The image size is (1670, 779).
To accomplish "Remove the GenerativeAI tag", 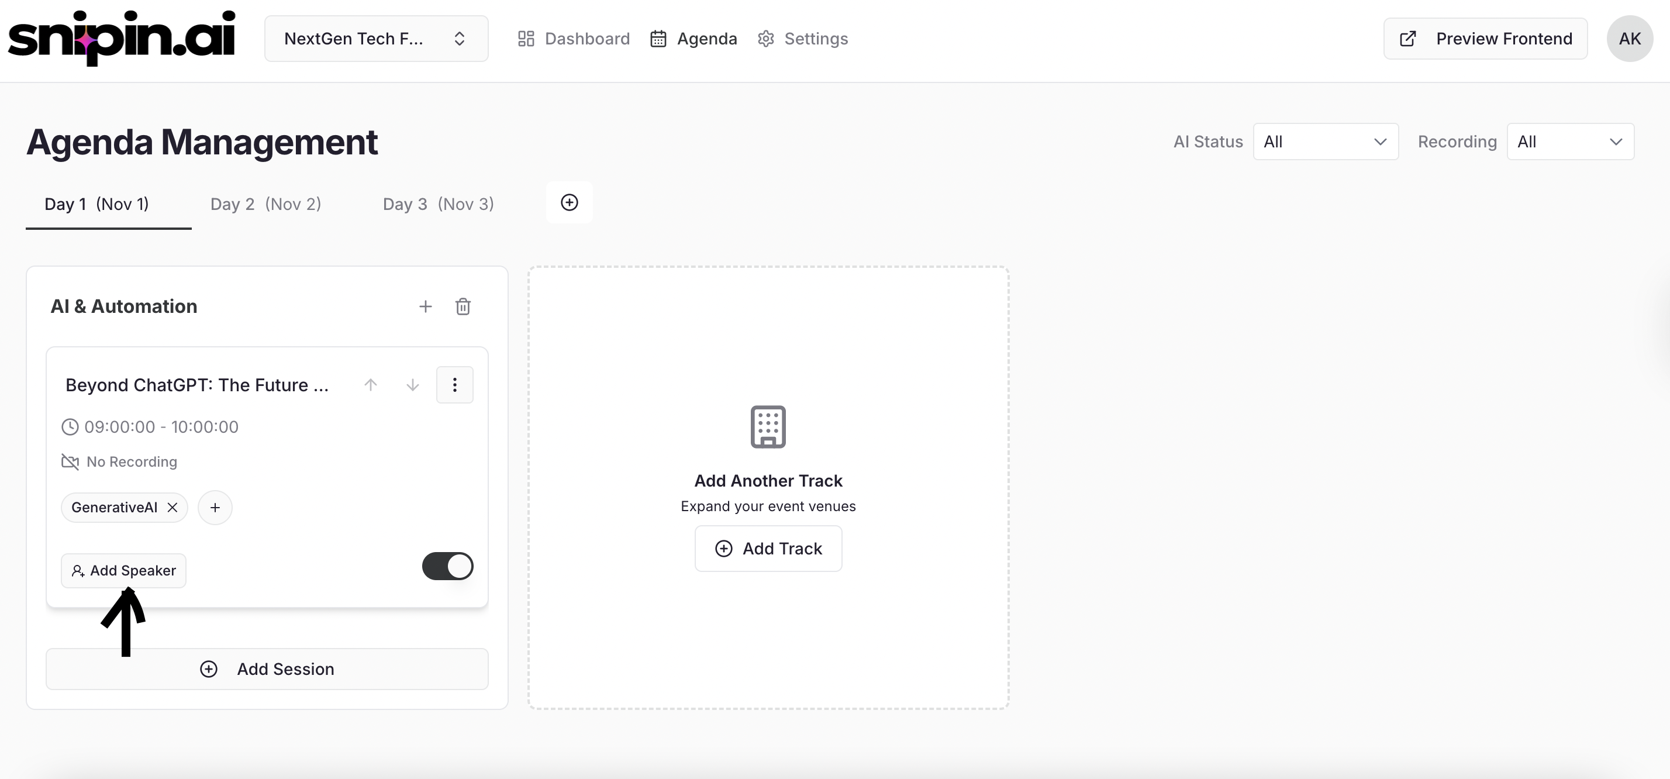I will (172, 507).
